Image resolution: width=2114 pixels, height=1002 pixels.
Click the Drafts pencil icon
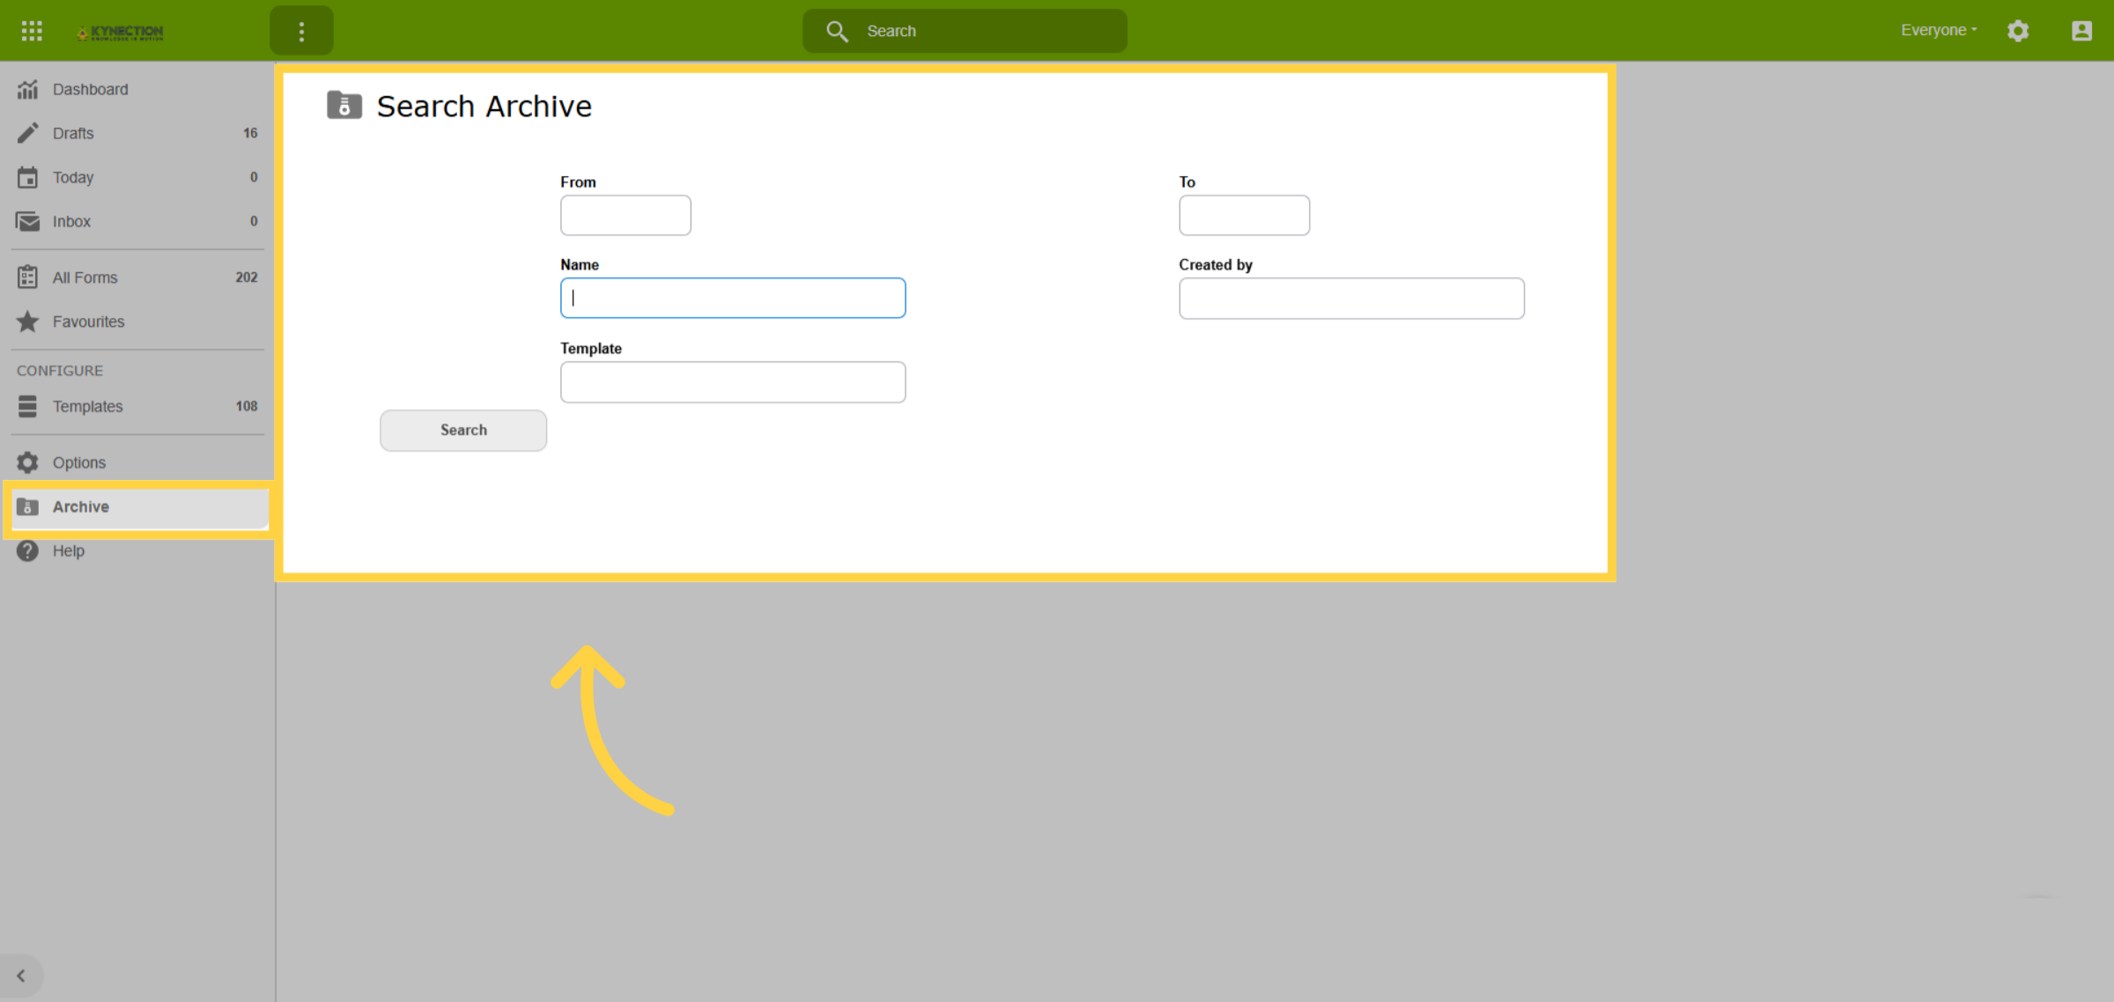(27, 133)
